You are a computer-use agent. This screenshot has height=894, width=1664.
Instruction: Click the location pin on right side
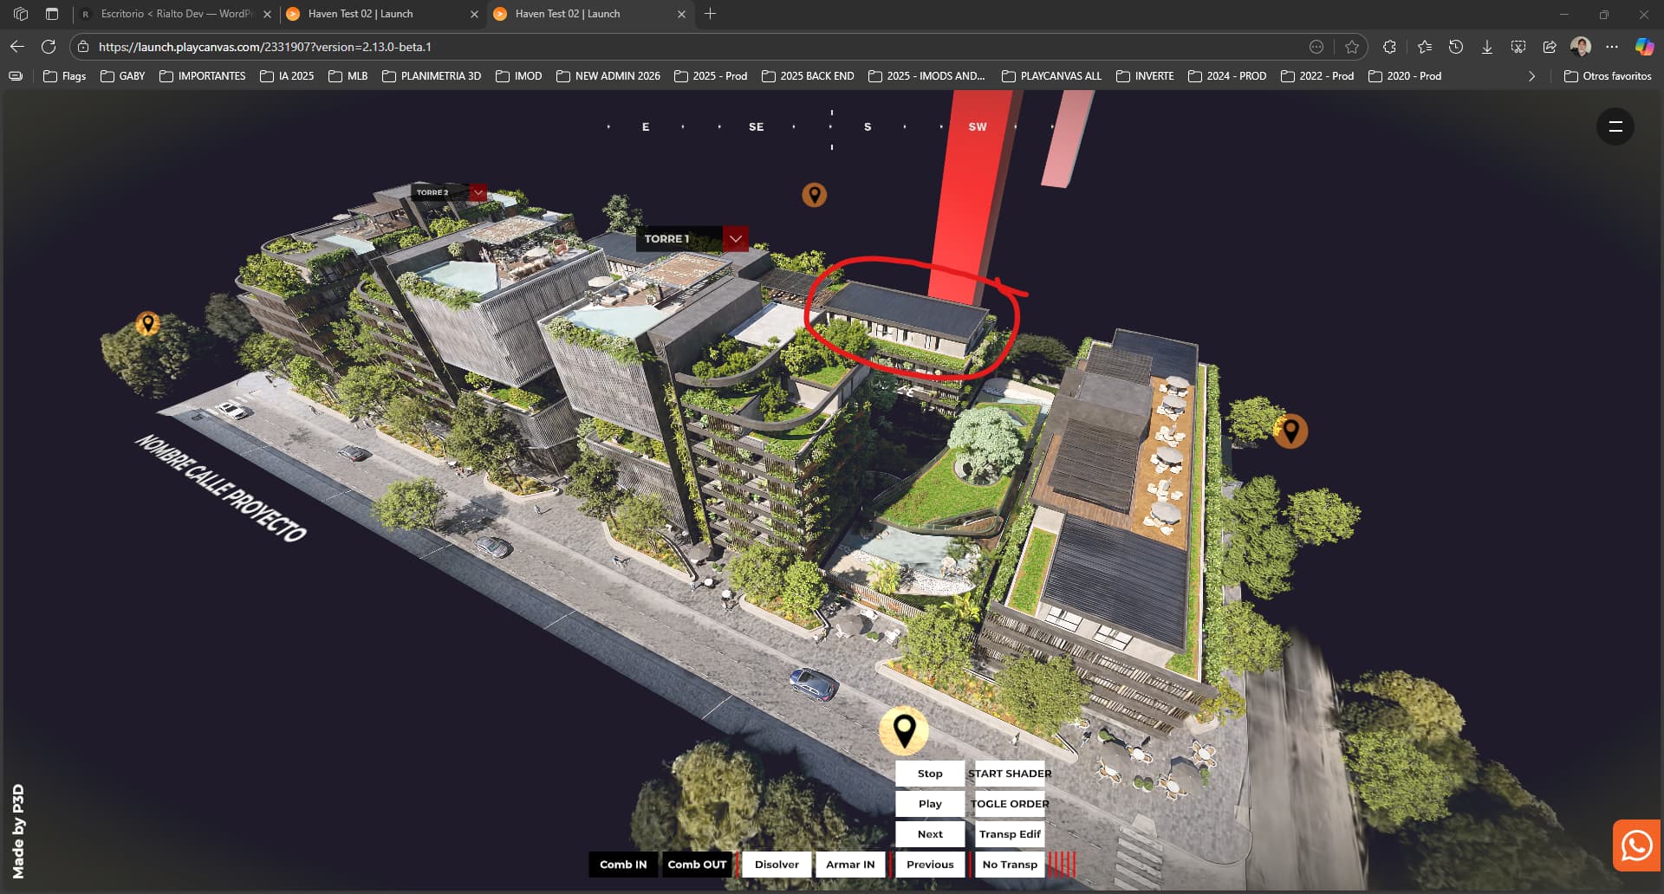[x=1290, y=431]
